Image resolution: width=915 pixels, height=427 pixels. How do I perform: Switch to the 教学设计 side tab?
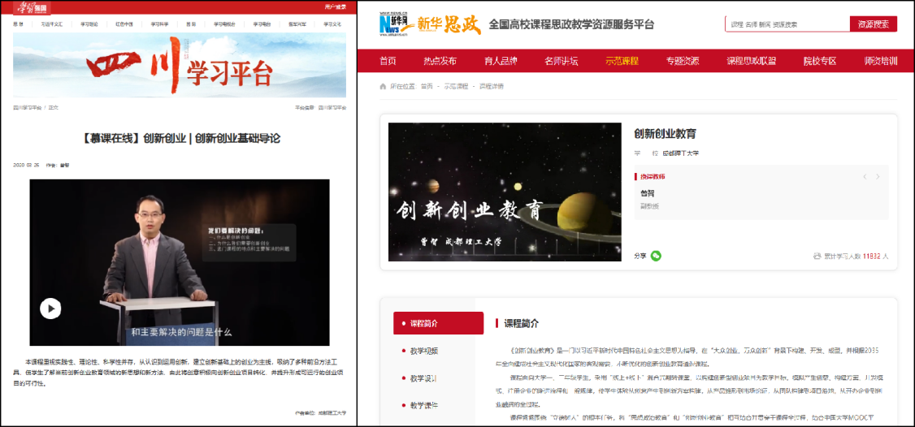pos(438,378)
